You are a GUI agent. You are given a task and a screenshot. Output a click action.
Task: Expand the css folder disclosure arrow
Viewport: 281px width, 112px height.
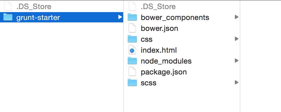(x=237, y=39)
